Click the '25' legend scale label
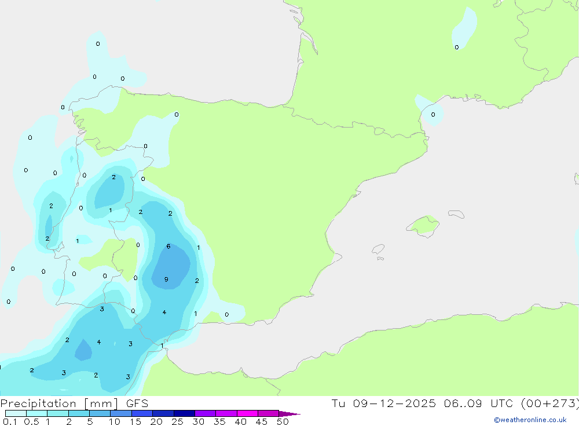The width and height of the screenshot is (579, 425). click(x=177, y=422)
